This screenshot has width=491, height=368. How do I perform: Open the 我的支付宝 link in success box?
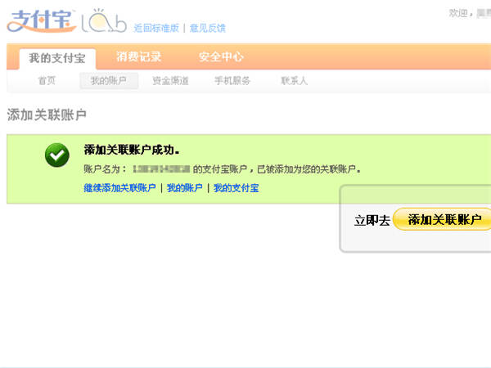pyautogui.click(x=236, y=188)
